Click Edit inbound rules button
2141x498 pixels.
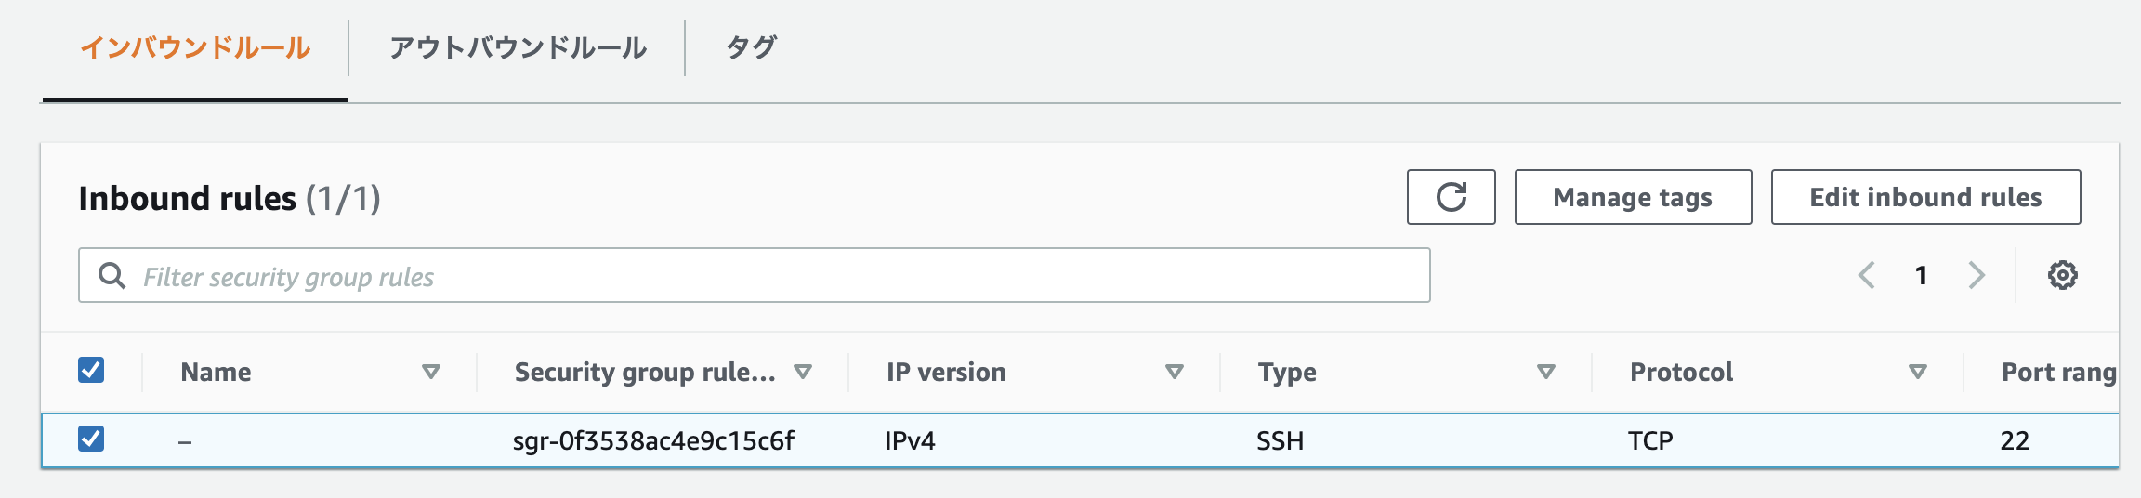point(1925,197)
